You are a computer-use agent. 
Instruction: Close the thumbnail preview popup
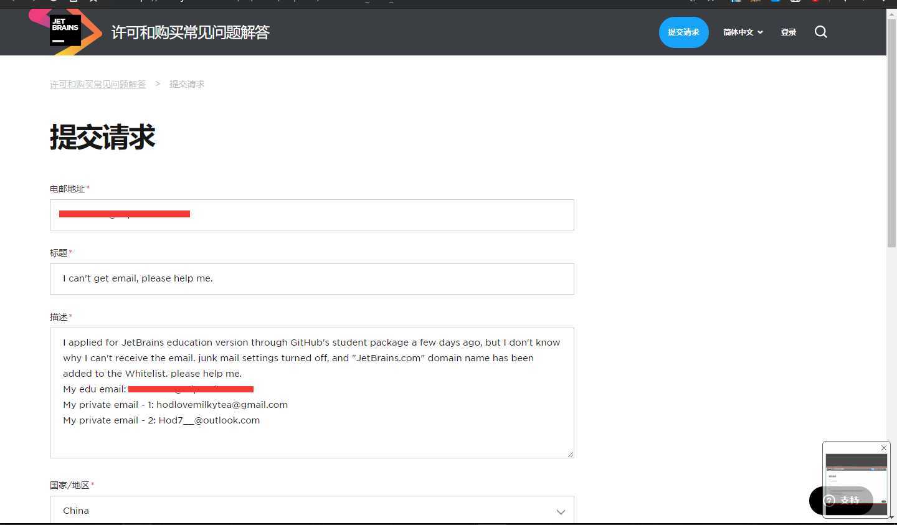(x=883, y=448)
